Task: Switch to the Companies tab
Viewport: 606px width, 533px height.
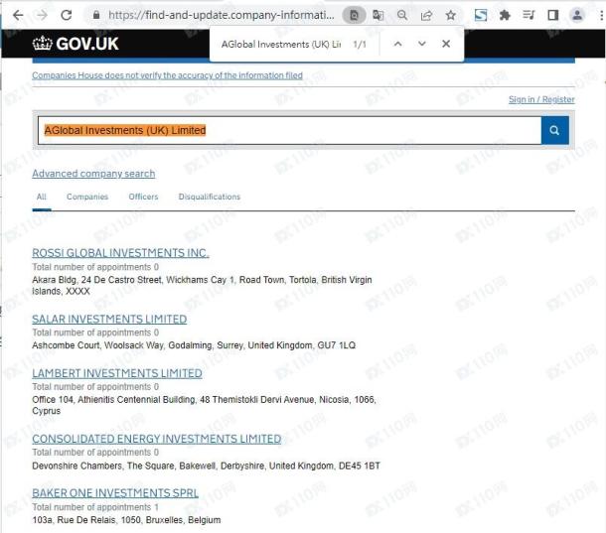Action: pyautogui.click(x=87, y=197)
